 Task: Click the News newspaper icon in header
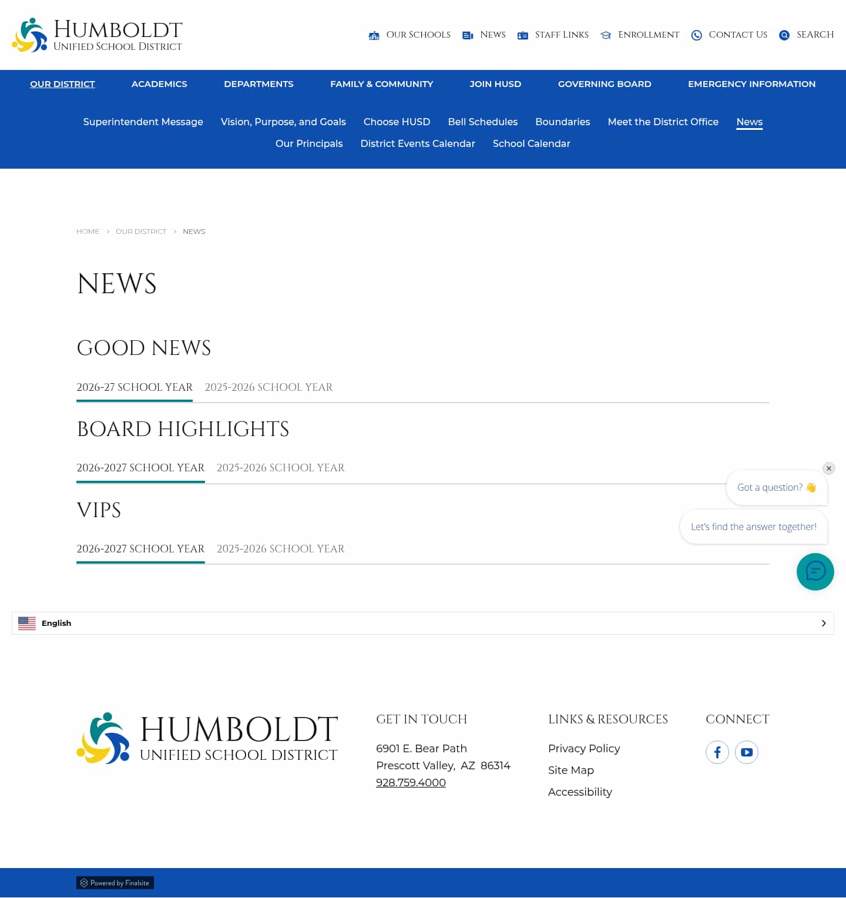(x=468, y=35)
